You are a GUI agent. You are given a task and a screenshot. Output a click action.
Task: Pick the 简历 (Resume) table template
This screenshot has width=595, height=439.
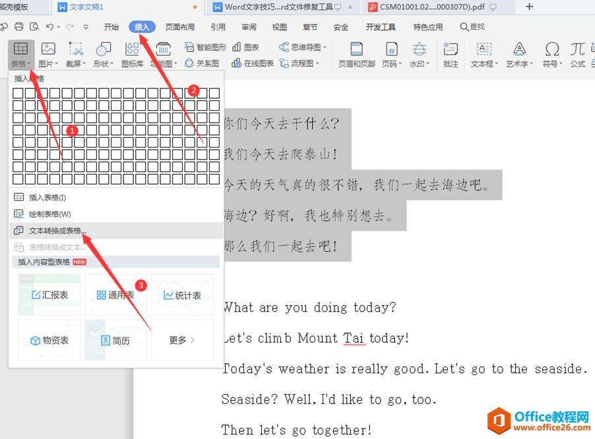115,340
